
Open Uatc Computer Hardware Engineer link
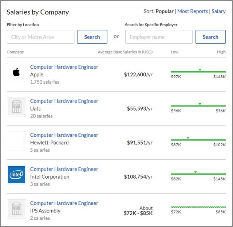pos(64,101)
